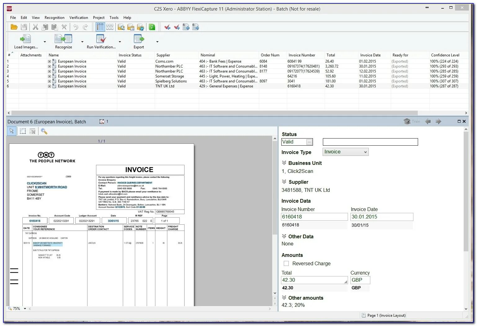Click the redo arrow icon

tap(85, 27)
